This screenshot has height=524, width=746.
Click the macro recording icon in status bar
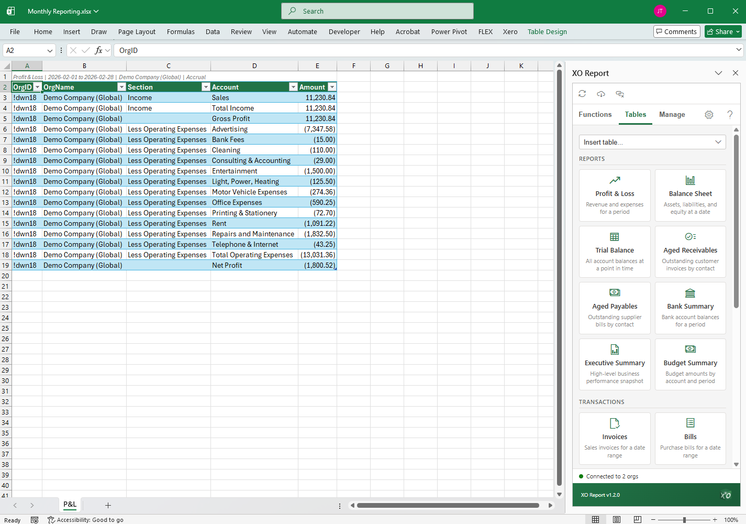(x=35, y=520)
